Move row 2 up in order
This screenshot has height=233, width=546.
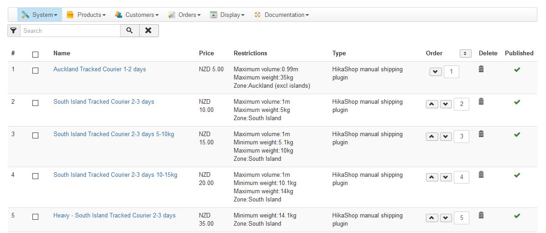click(432, 104)
